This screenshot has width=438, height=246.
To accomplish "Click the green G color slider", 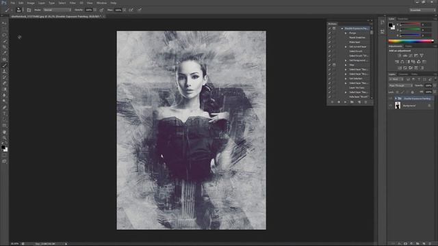I will coord(410,30).
